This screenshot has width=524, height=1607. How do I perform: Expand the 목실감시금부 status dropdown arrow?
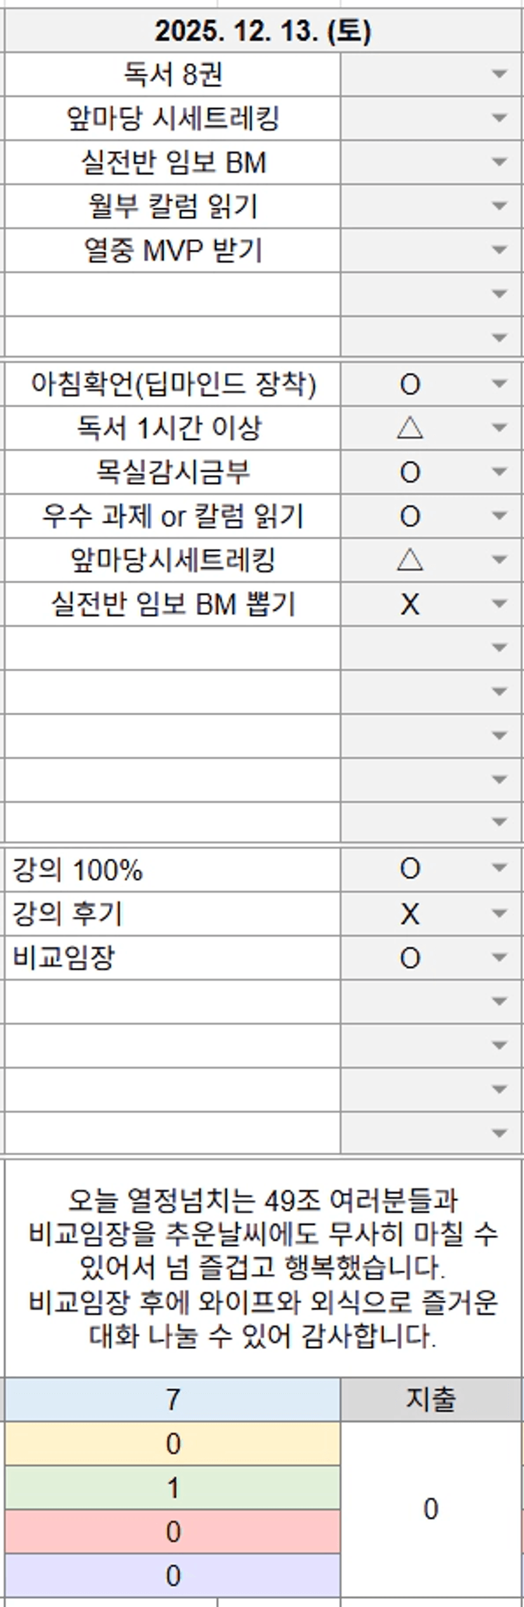(x=499, y=472)
